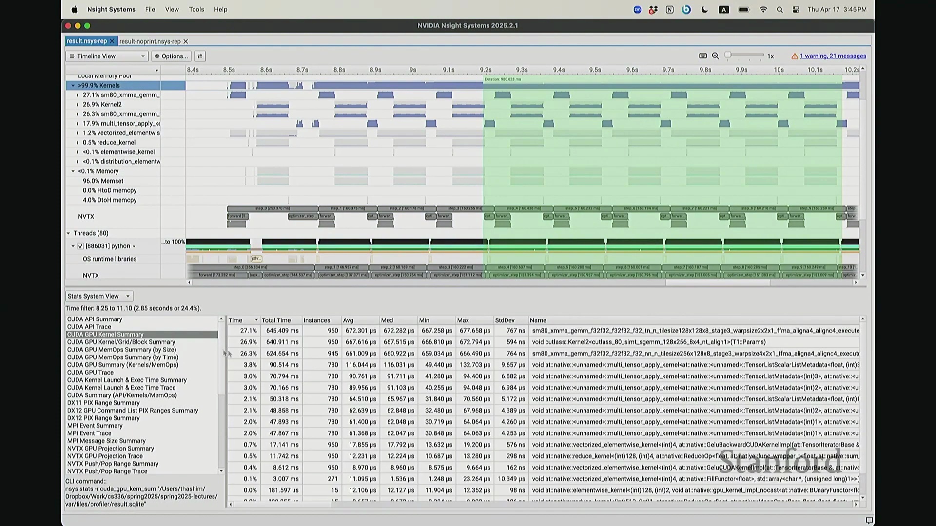Click the orange warning triangle icon

point(795,56)
